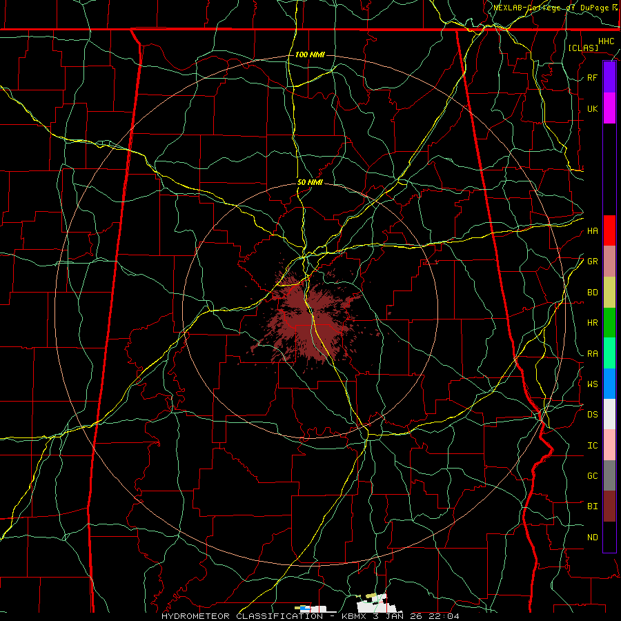The image size is (621, 621).
Task: Click the GR legend label
Action: click(592, 262)
